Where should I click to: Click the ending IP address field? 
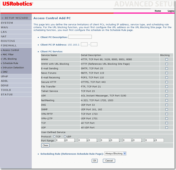(x=94, y=44)
